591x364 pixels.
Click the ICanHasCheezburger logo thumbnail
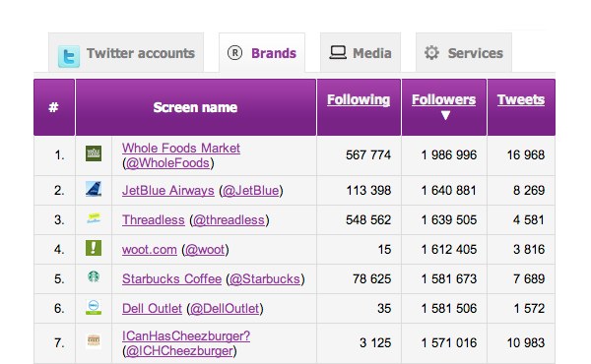pyautogui.click(x=94, y=340)
